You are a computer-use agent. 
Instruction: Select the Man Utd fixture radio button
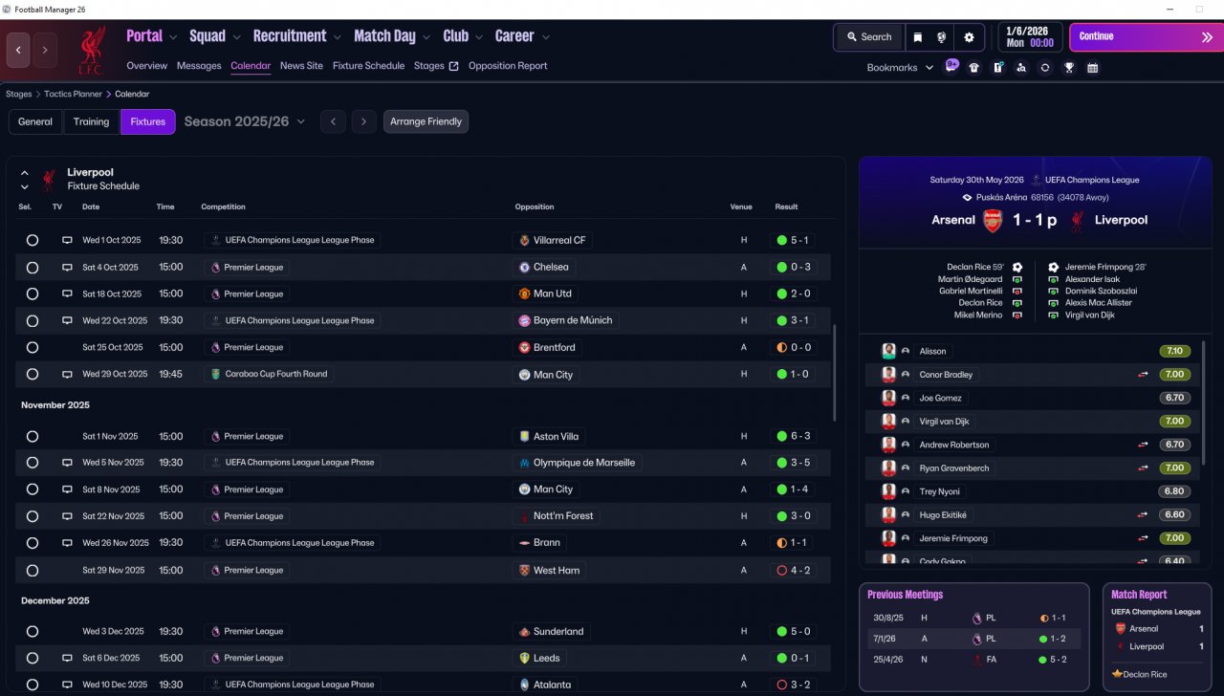33,294
